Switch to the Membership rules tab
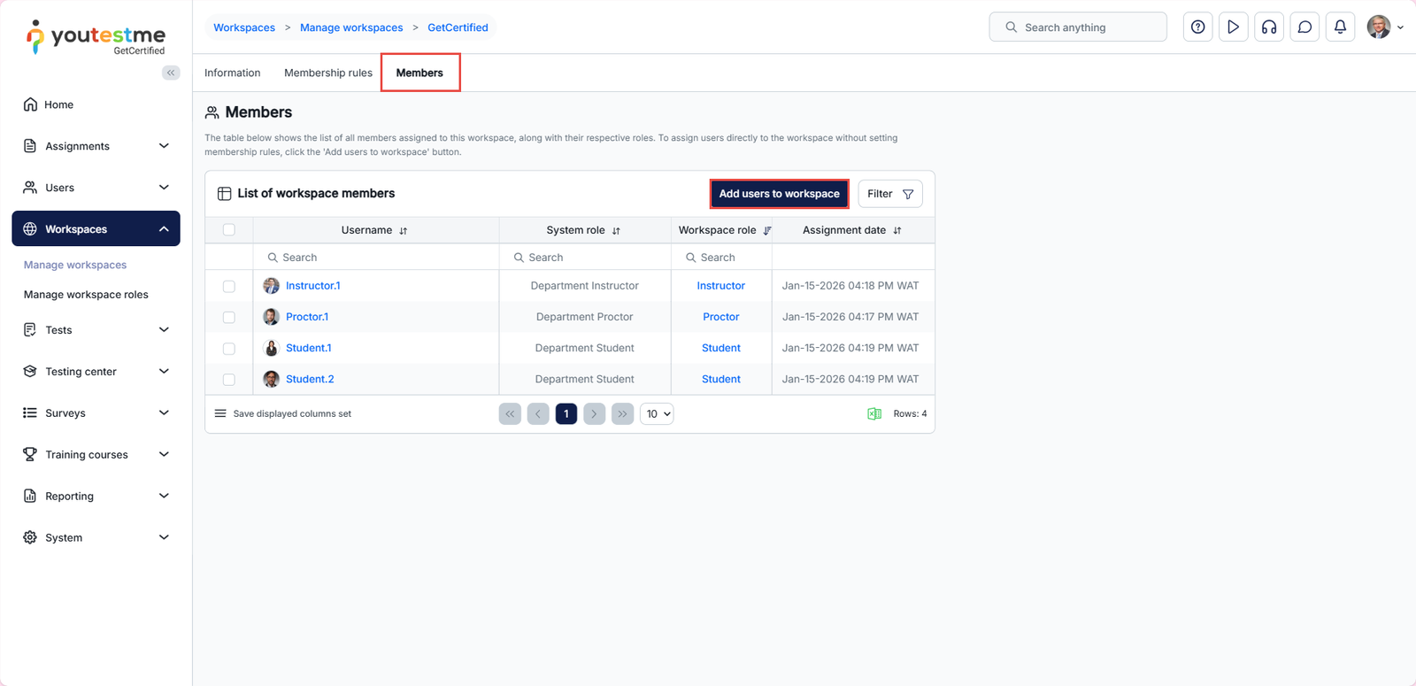Screen dimensions: 1416x686 pos(327,73)
